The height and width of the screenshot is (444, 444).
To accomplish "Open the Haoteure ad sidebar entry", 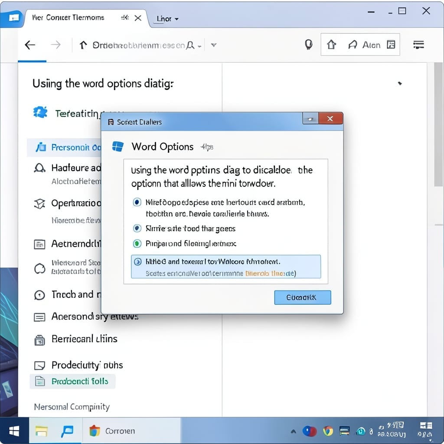I will [x=76, y=168].
